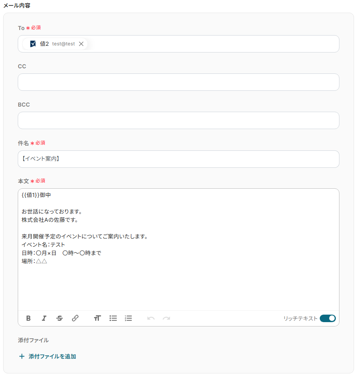Focus the To recipient field
356x377 pixels.
click(178, 44)
